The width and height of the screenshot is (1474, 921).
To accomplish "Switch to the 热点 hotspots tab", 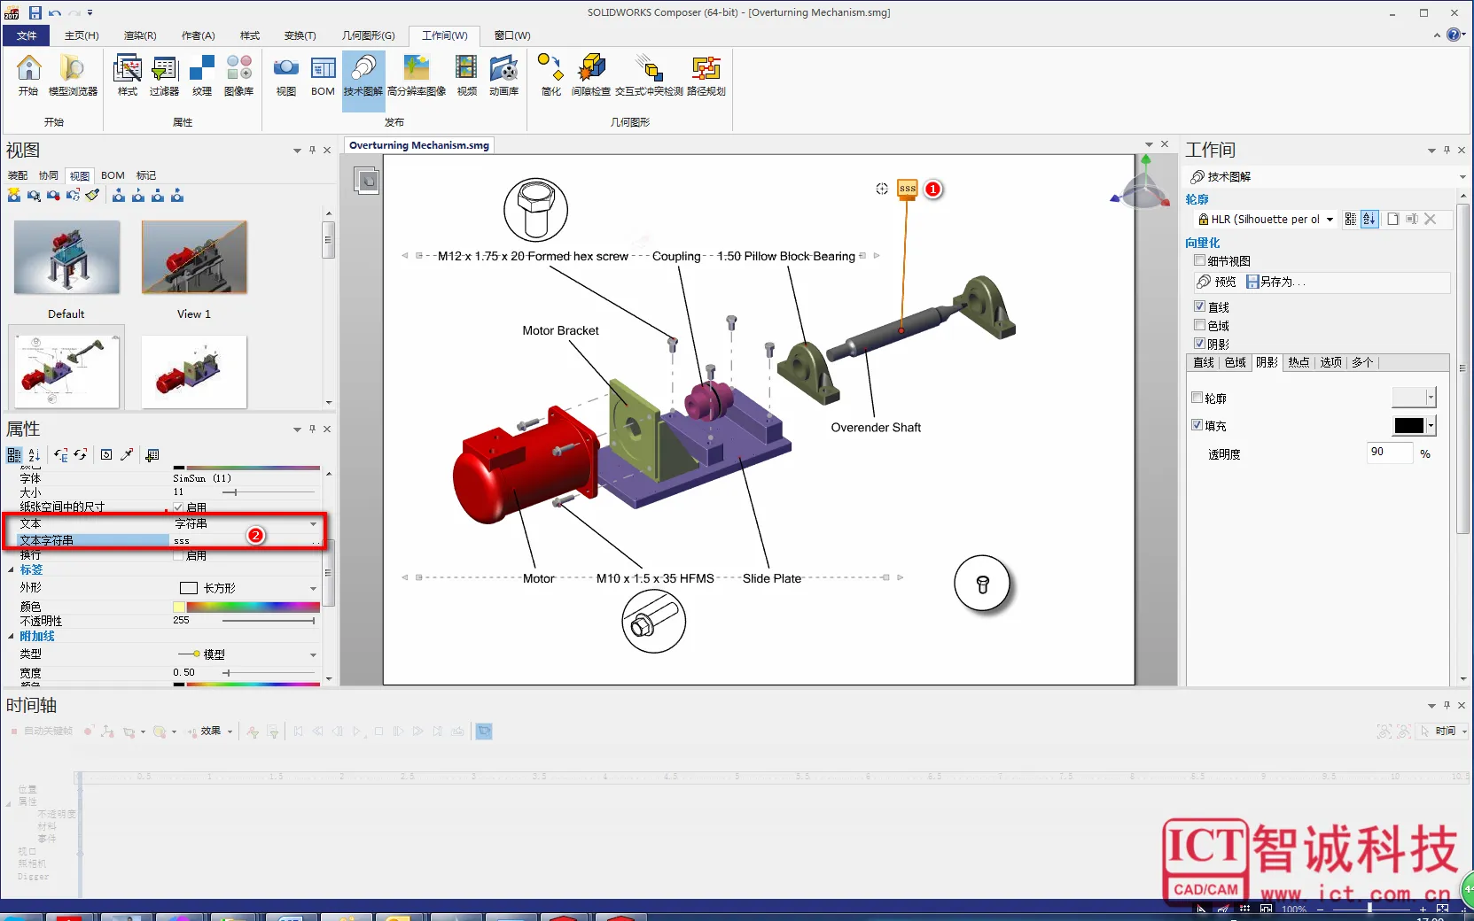I will point(1299,362).
